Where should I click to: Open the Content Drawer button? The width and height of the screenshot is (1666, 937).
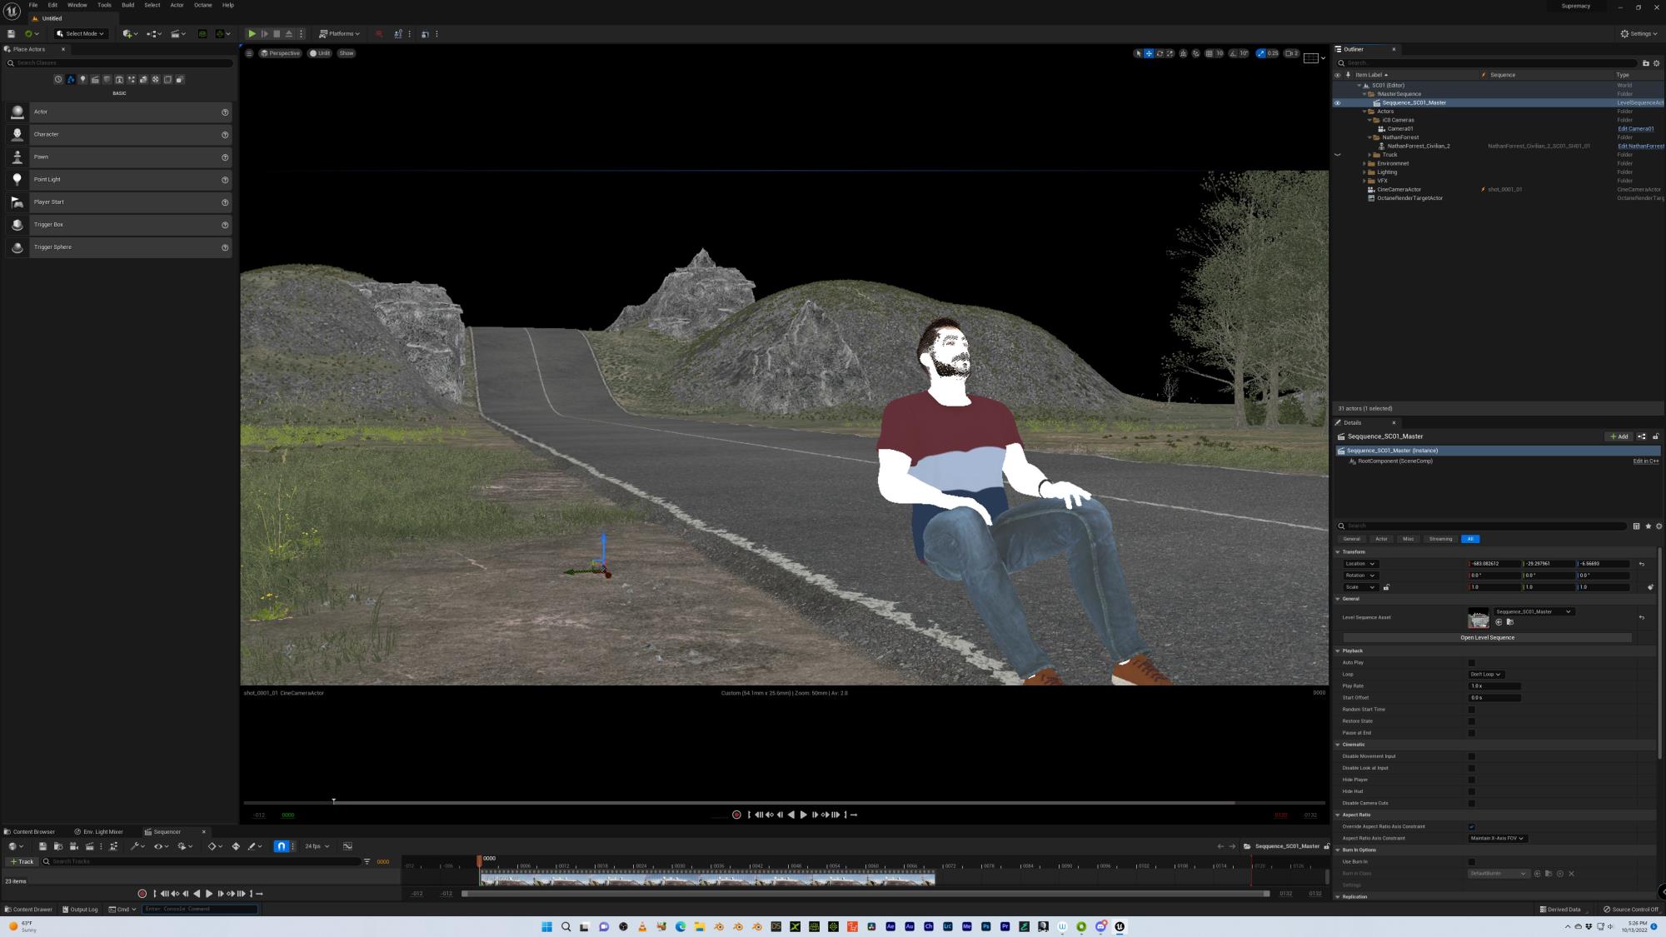(28, 910)
